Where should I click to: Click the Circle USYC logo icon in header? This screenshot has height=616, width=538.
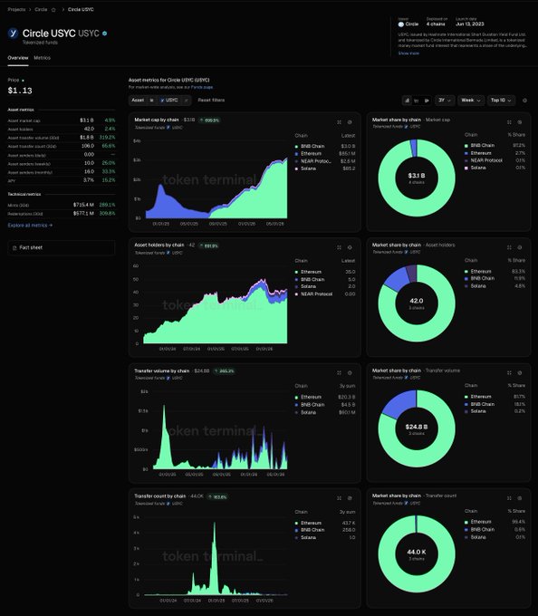[x=13, y=34]
